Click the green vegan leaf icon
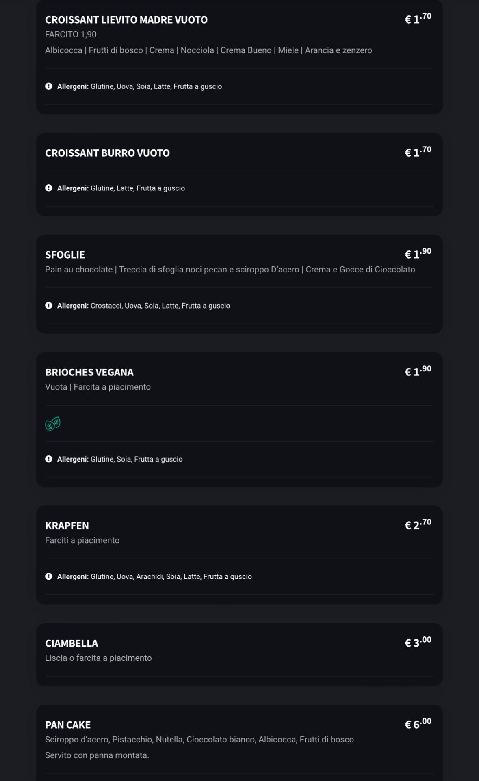479x781 pixels. coord(53,423)
